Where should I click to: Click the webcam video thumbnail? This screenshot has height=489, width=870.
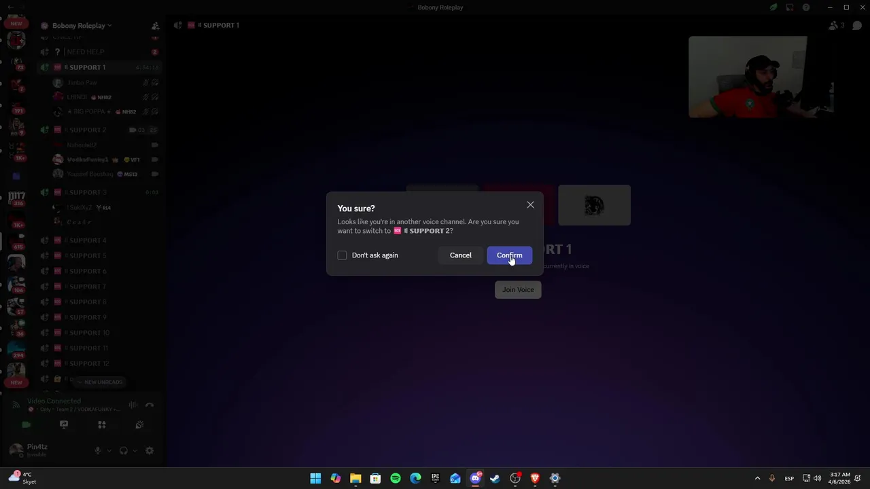pyautogui.click(x=761, y=77)
